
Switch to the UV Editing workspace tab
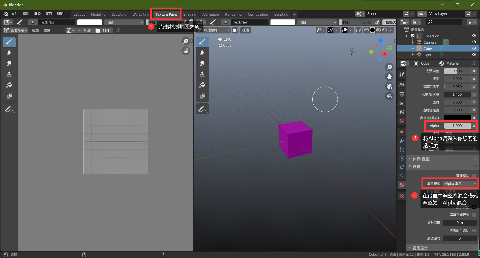pos(141,14)
